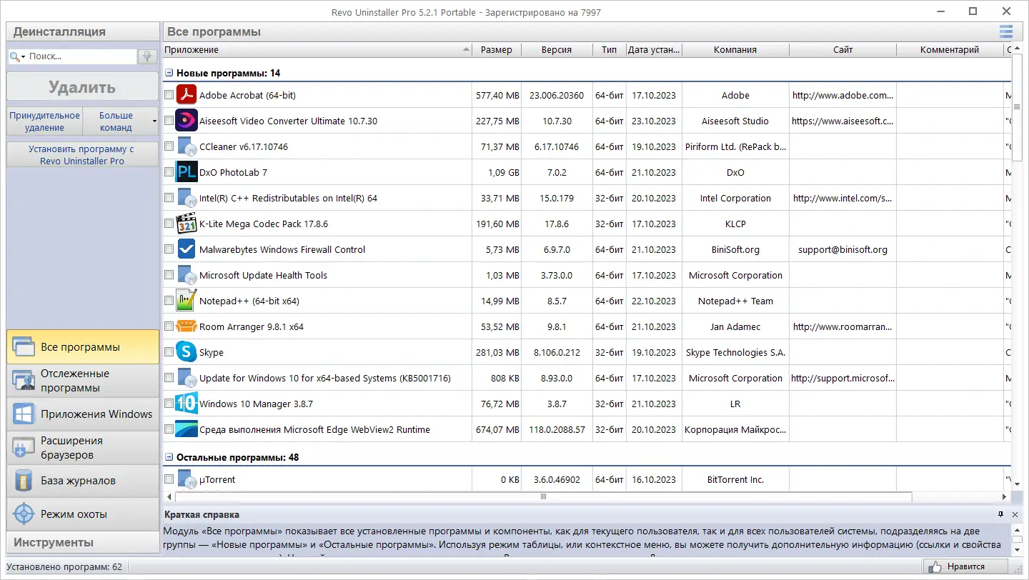Image resolution: width=1029 pixels, height=580 pixels.
Task: Close the Краткая справка help panel
Action: tap(1015, 514)
